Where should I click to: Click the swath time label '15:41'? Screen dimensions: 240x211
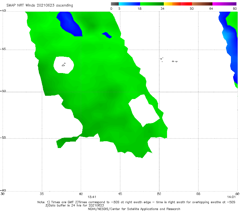[x=92, y=197]
